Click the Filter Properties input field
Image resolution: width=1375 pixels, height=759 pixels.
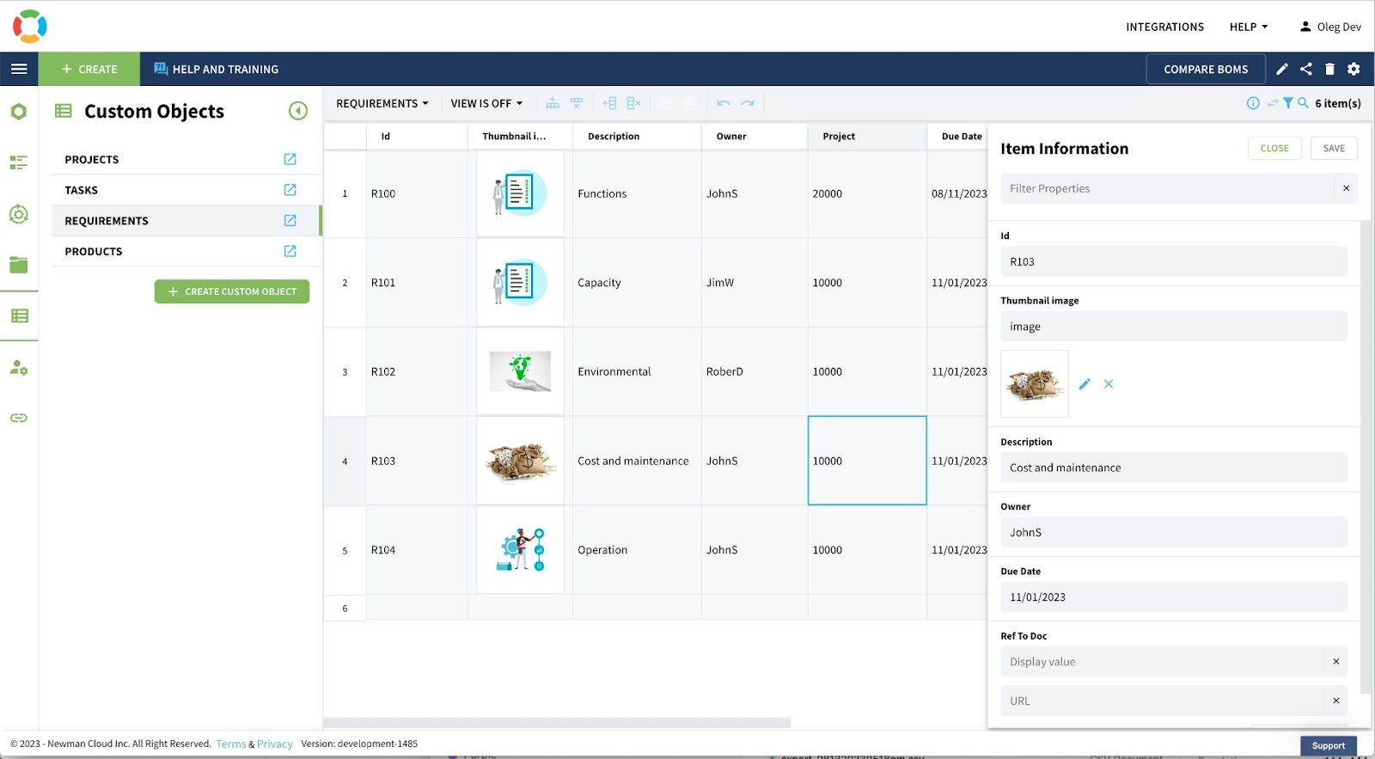(x=1167, y=188)
